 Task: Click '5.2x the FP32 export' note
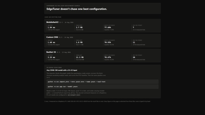pos(54,60)
